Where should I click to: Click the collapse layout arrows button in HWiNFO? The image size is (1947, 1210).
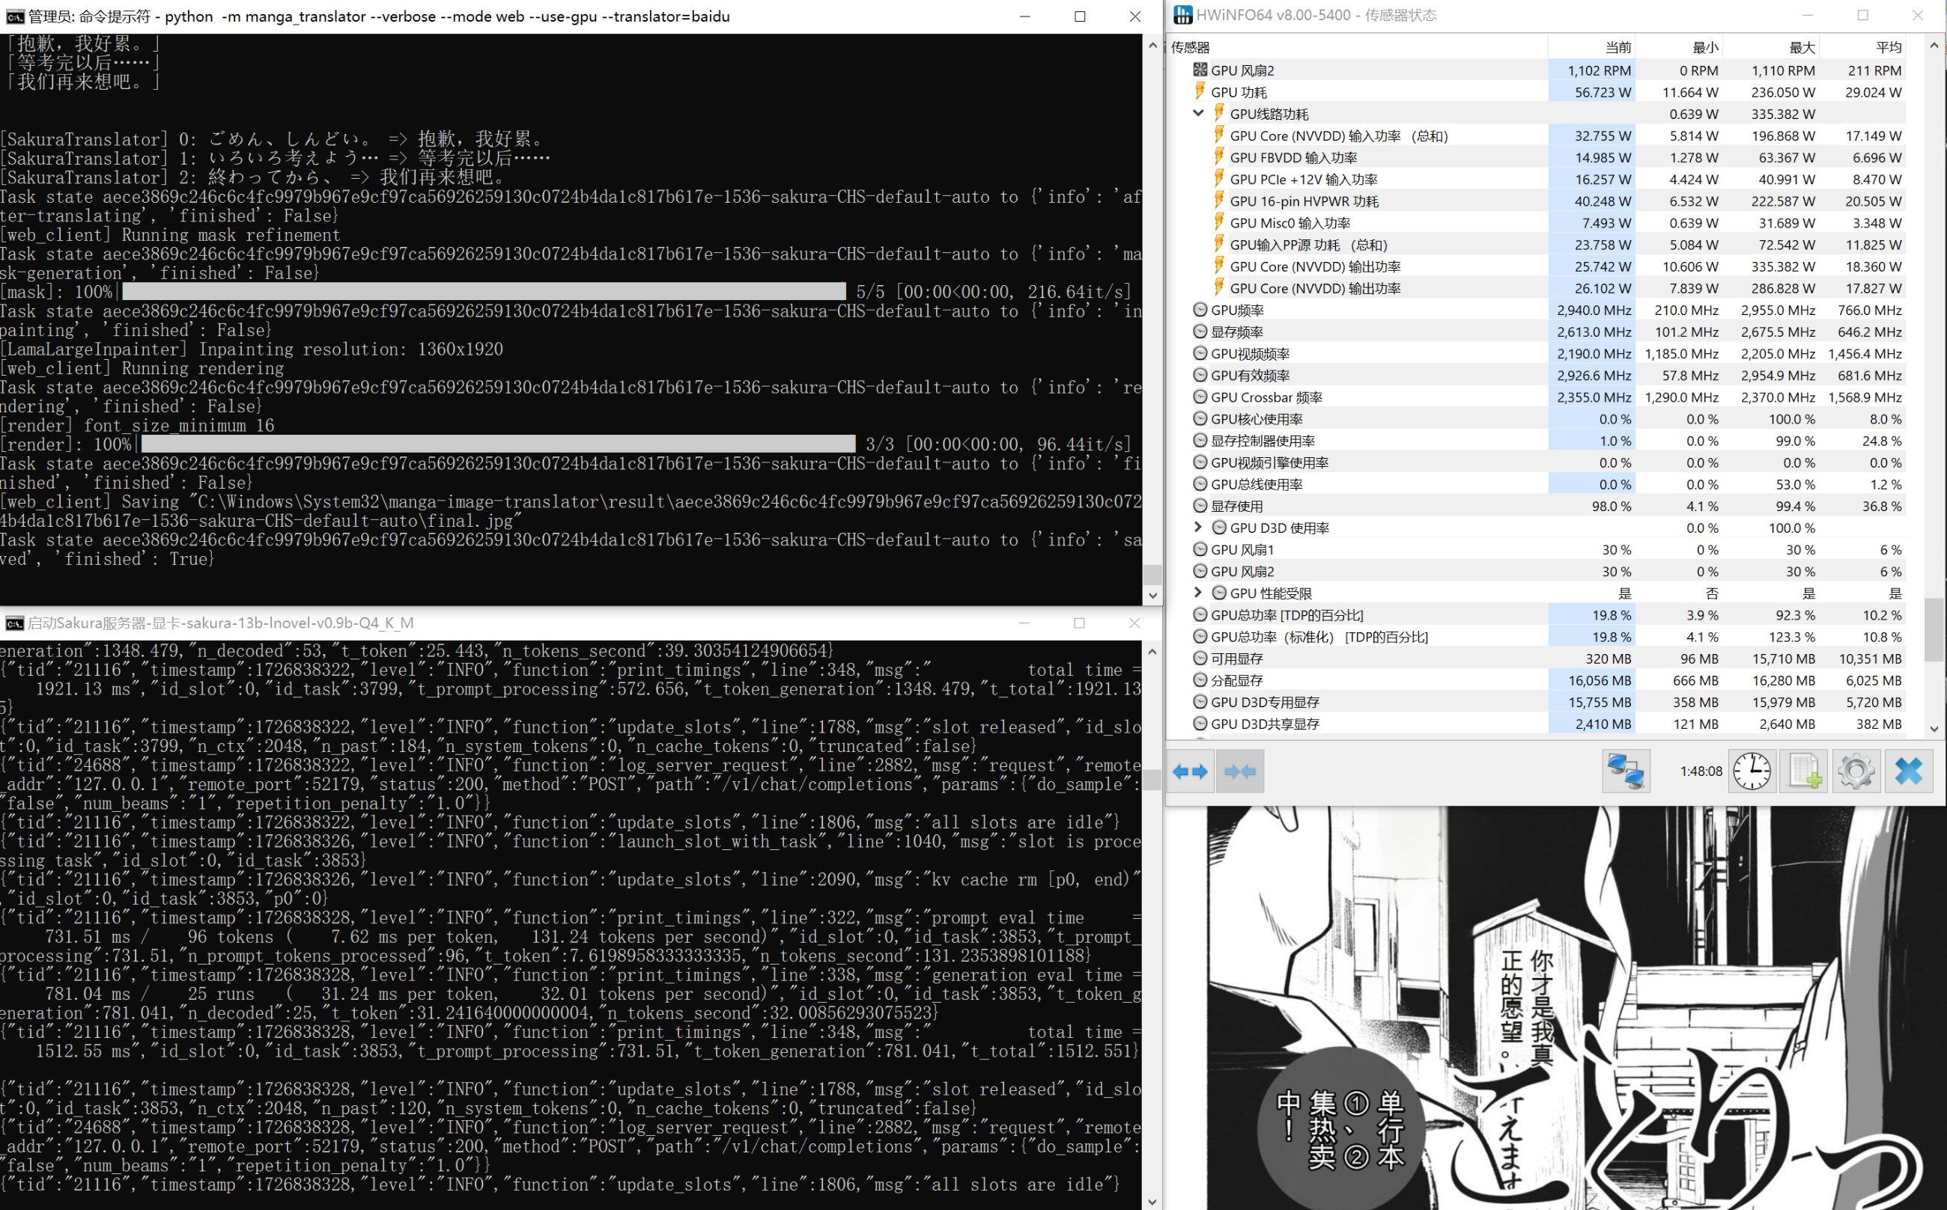point(1240,771)
